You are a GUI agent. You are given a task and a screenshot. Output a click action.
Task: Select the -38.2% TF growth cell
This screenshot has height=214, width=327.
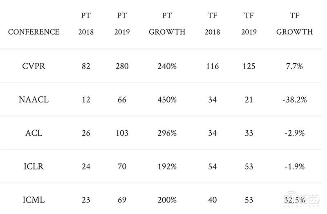(294, 100)
